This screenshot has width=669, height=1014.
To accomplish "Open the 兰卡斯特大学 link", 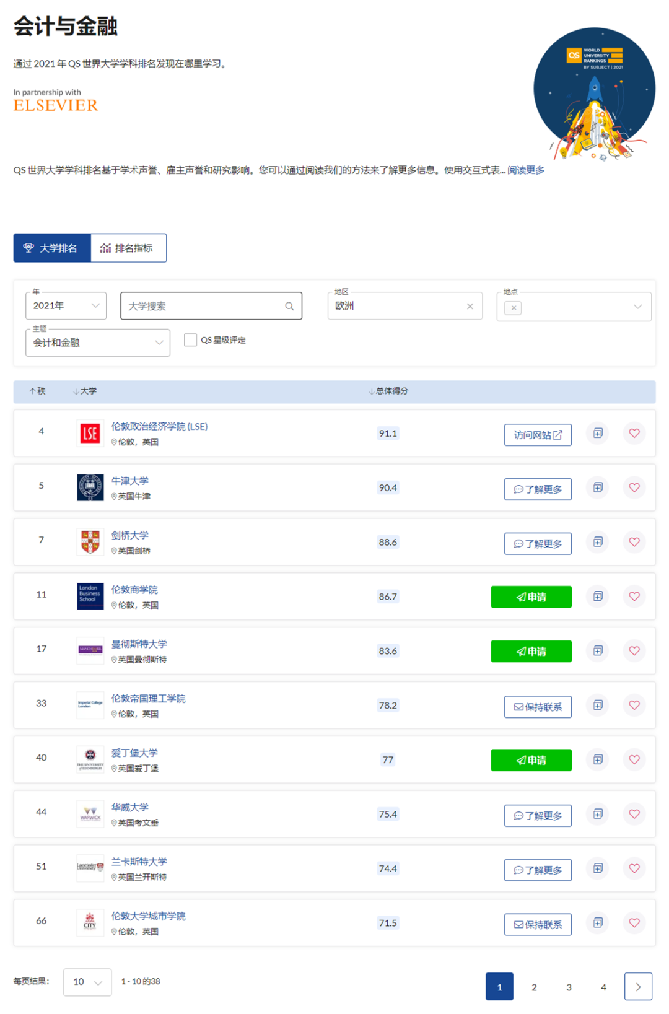I will click(x=139, y=862).
